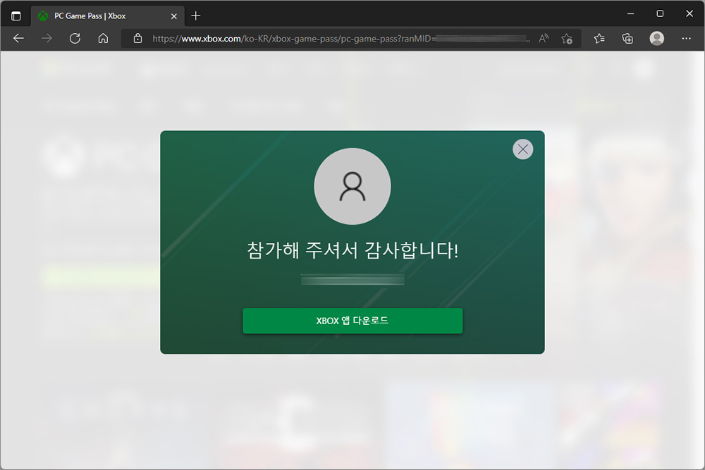Open the browser profile avatar
Viewport: 705px width, 470px height.
[657, 39]
